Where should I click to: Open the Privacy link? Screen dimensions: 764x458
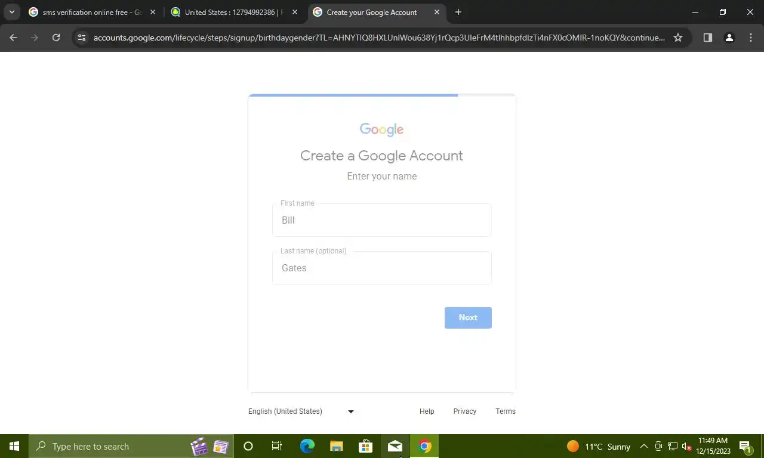click(x=464, y=411)
